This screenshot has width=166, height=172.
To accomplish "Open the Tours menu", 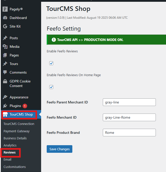I will [14, 64].
